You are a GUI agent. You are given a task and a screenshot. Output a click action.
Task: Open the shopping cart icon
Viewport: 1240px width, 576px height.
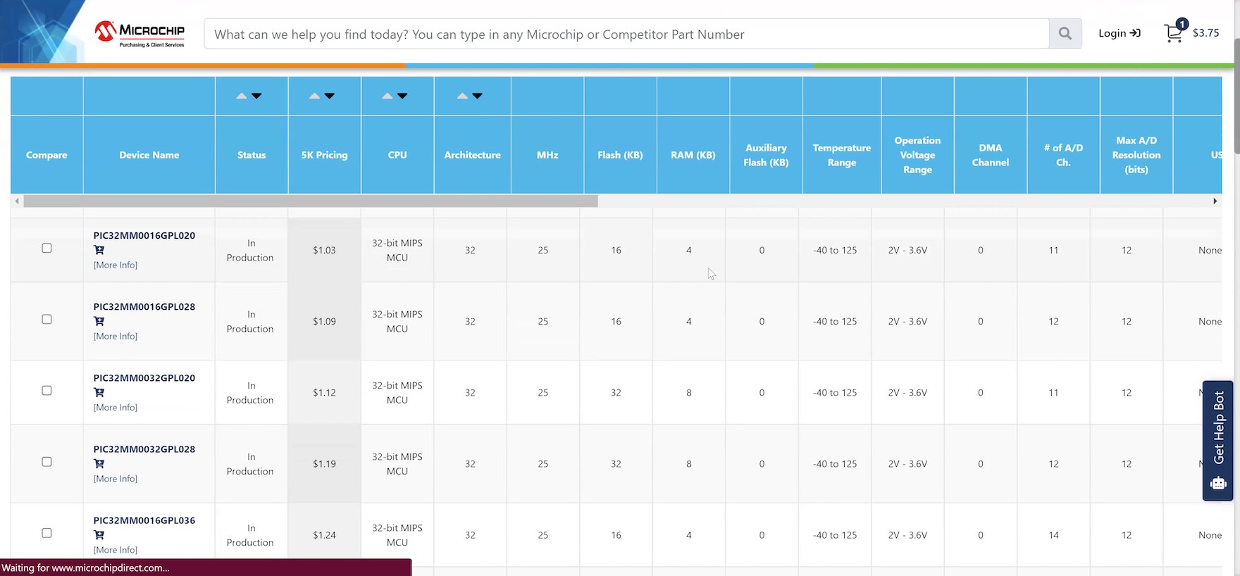pos(1173,33)
